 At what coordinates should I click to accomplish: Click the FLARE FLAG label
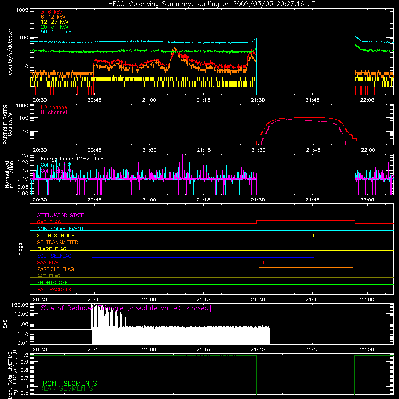(52, 249)
